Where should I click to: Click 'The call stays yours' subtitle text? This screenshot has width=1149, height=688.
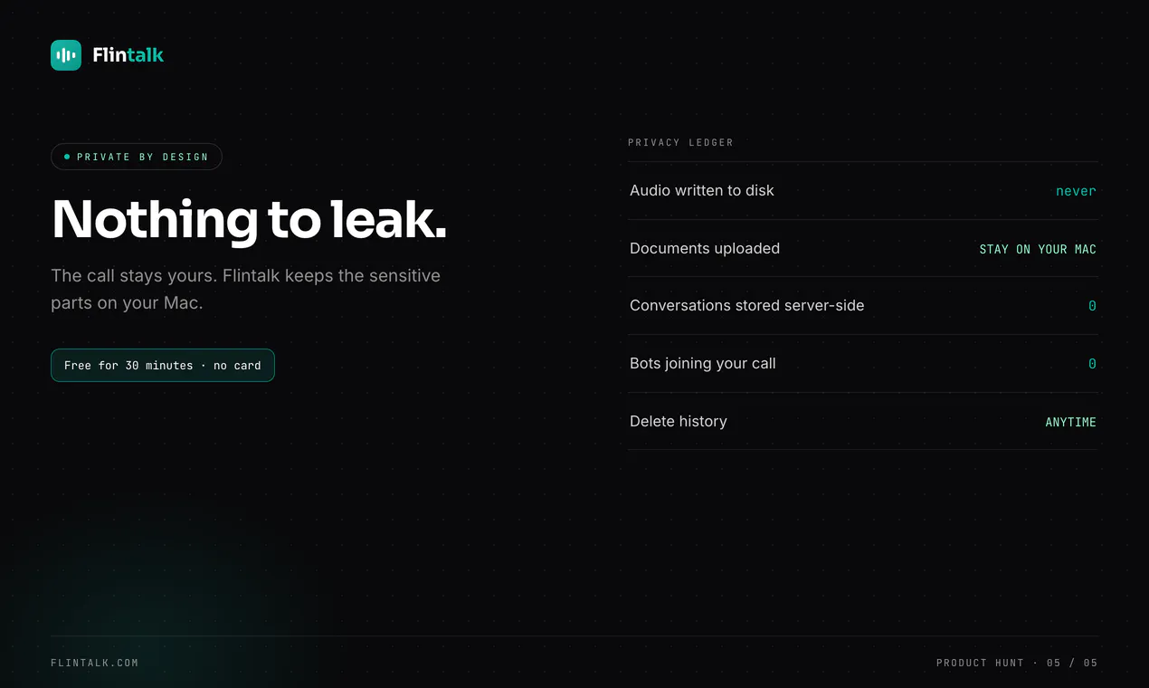point(246,289)
